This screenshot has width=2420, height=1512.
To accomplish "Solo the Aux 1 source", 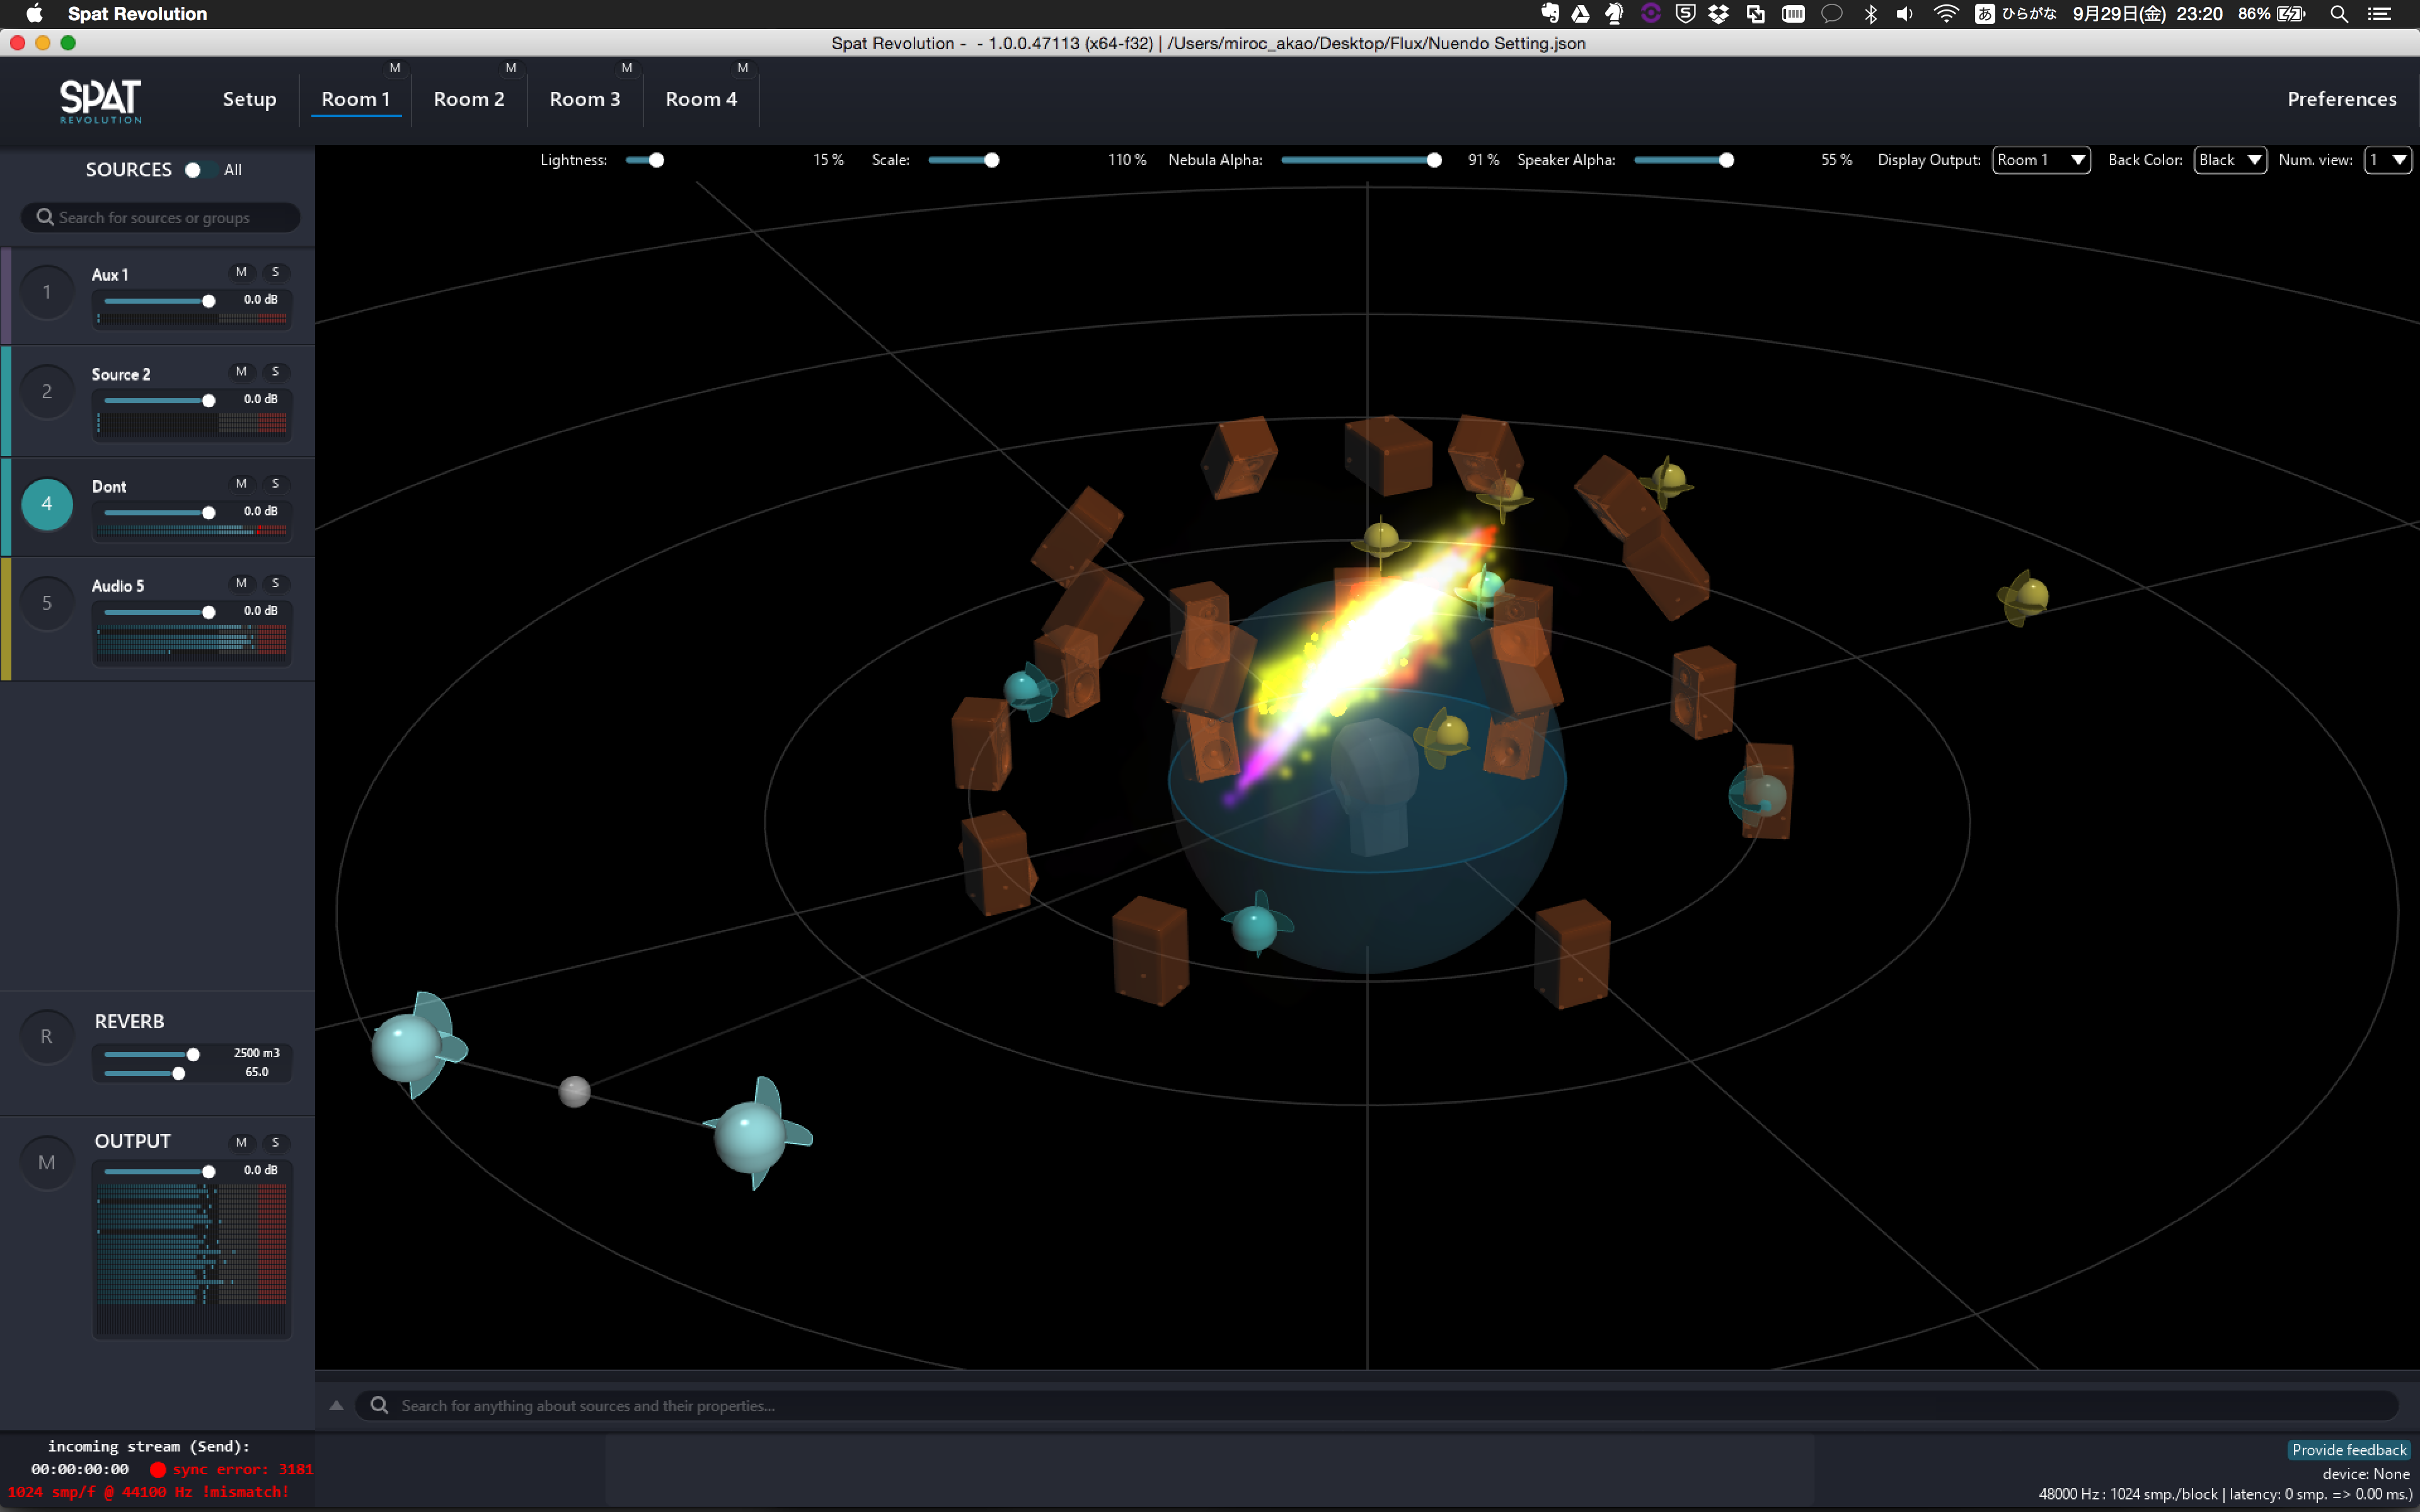I will pos(276,272).
